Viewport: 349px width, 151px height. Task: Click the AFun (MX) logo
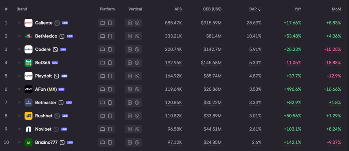coord(29,89)
